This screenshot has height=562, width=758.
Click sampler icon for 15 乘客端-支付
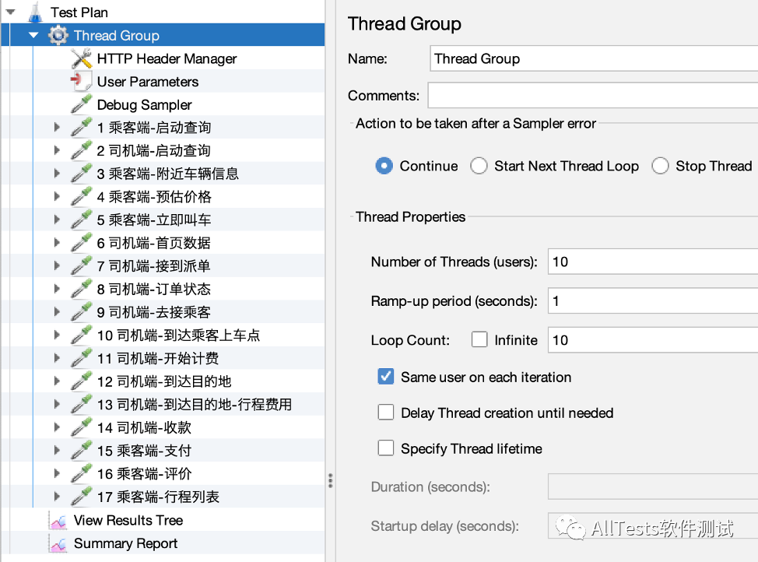coord(81,451)
